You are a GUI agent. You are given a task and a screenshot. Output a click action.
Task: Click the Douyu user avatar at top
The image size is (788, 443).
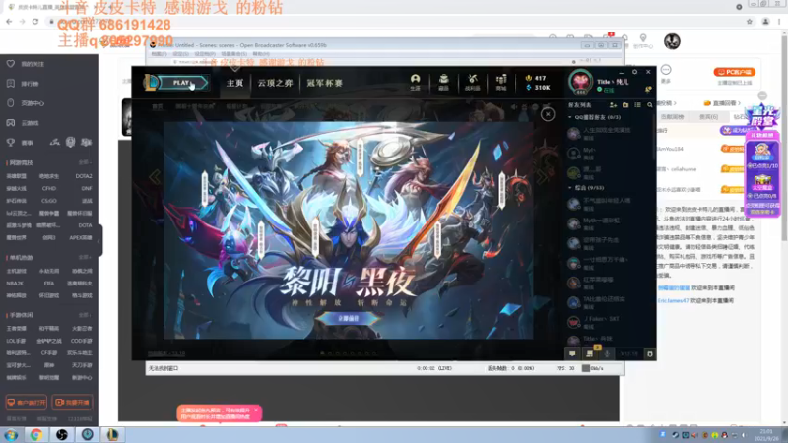pyautogui.click(x=672, y=41)
